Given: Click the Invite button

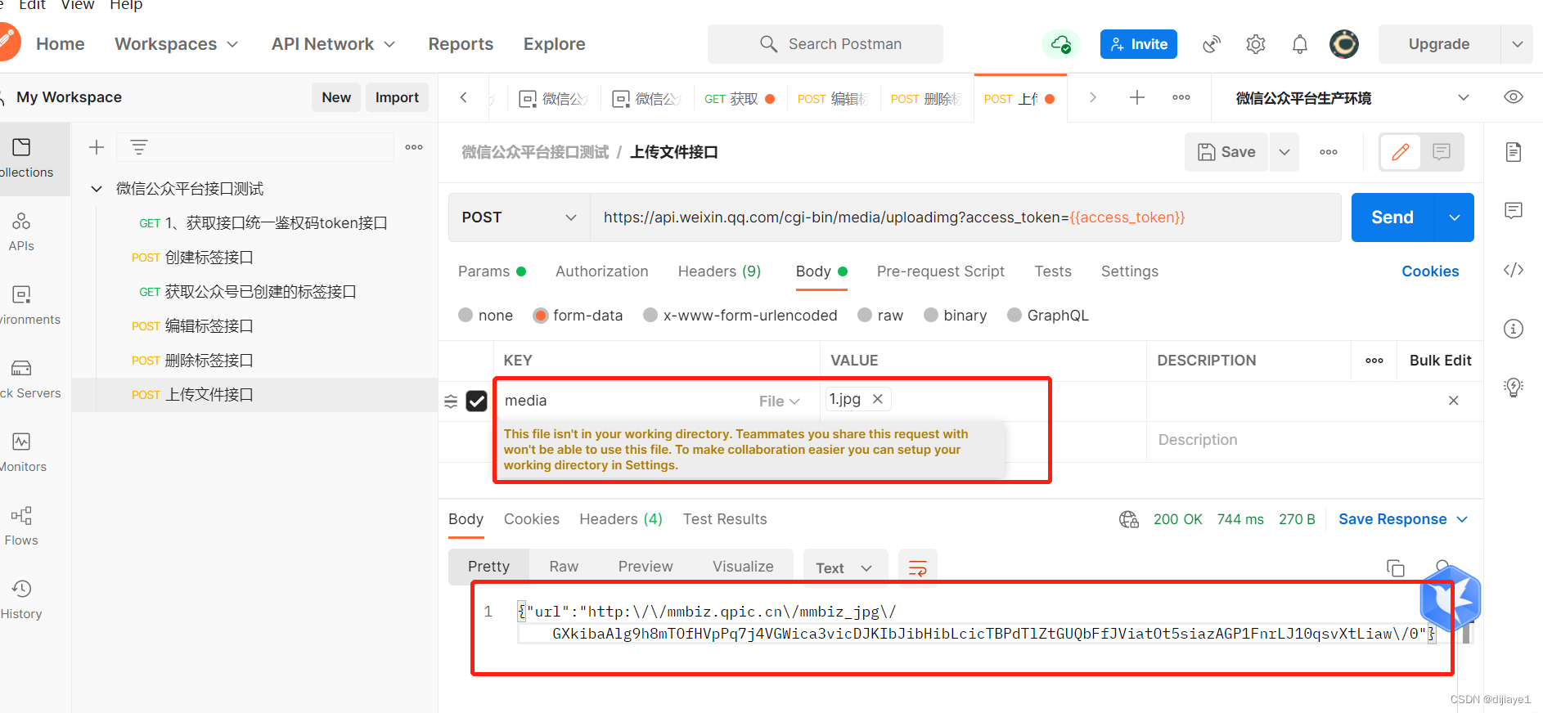Looking at the screenshot, I should click(x=1139, y=44).
